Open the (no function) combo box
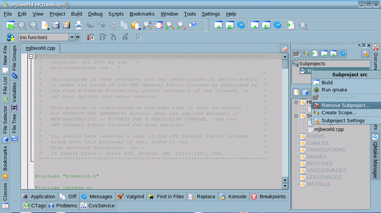This screenshot has height=213, width=381. (x=72, y=37)
